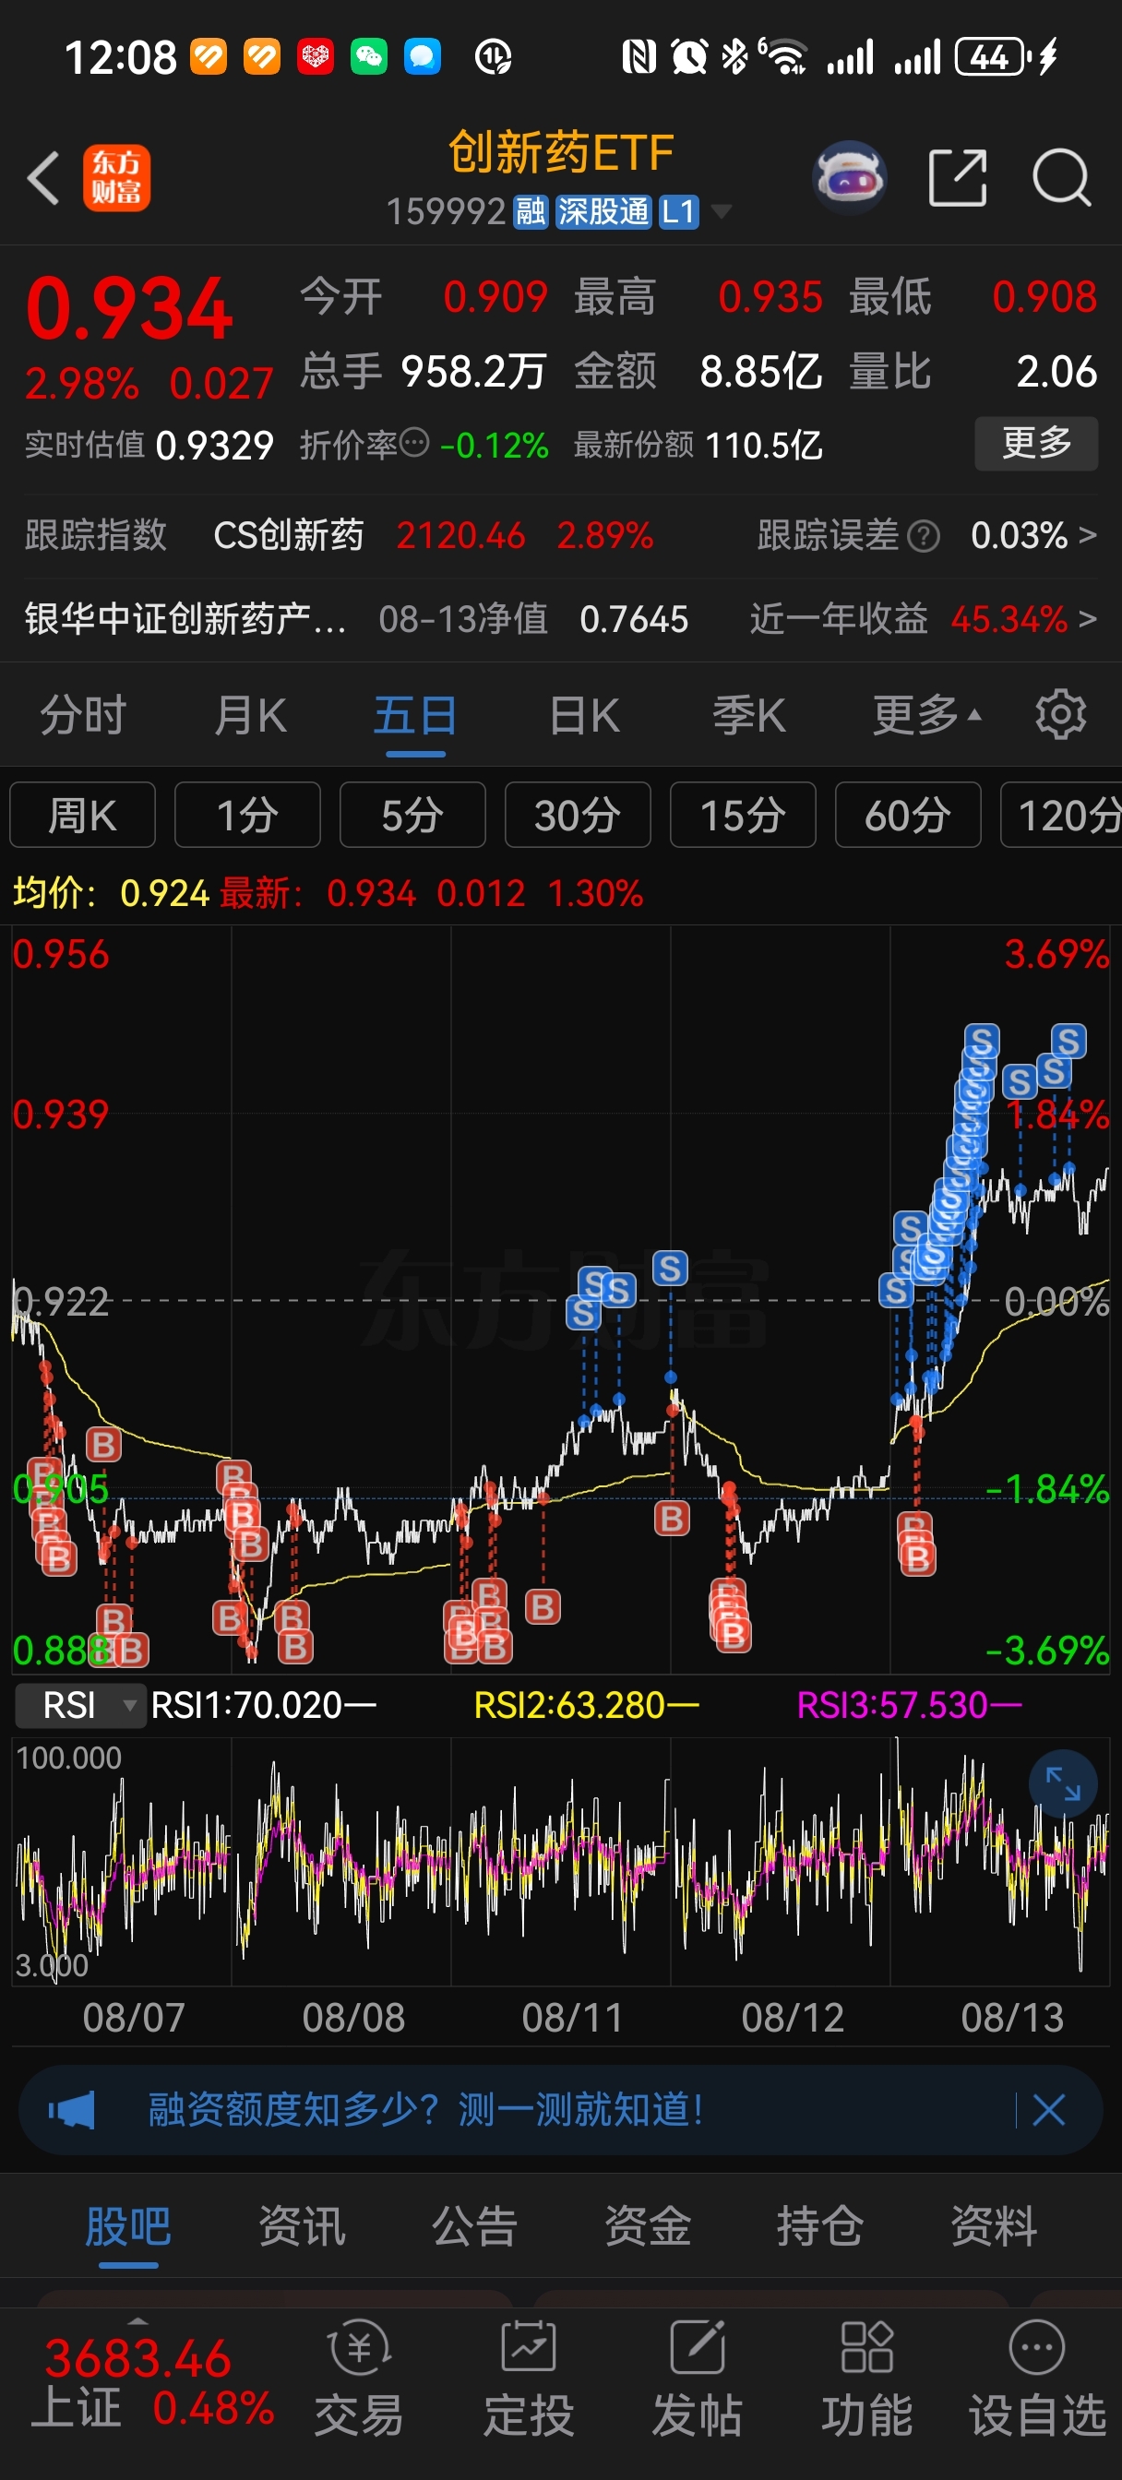This screenshot has height=2480, width=1122.
Task: Tap 最新份额 110.5亿 value
Action: point(764,445)
